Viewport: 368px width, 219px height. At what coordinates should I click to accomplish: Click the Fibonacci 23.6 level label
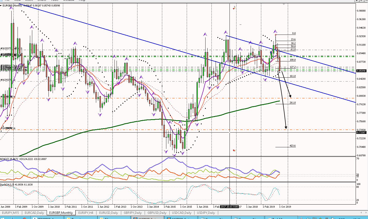[293, 39]
